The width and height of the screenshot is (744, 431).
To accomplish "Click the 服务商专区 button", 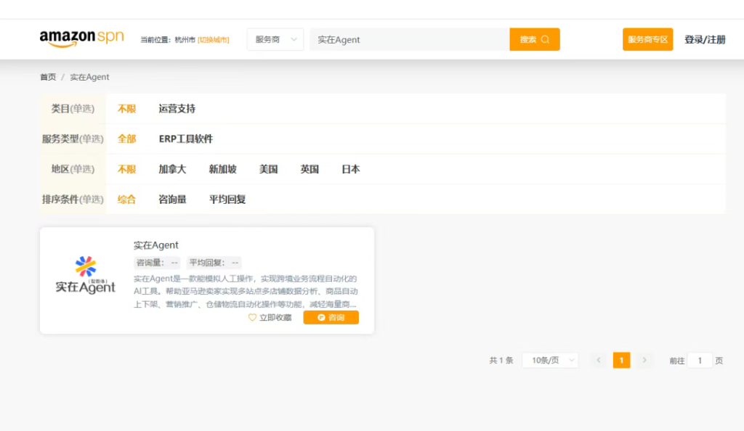I will (647, 40).
